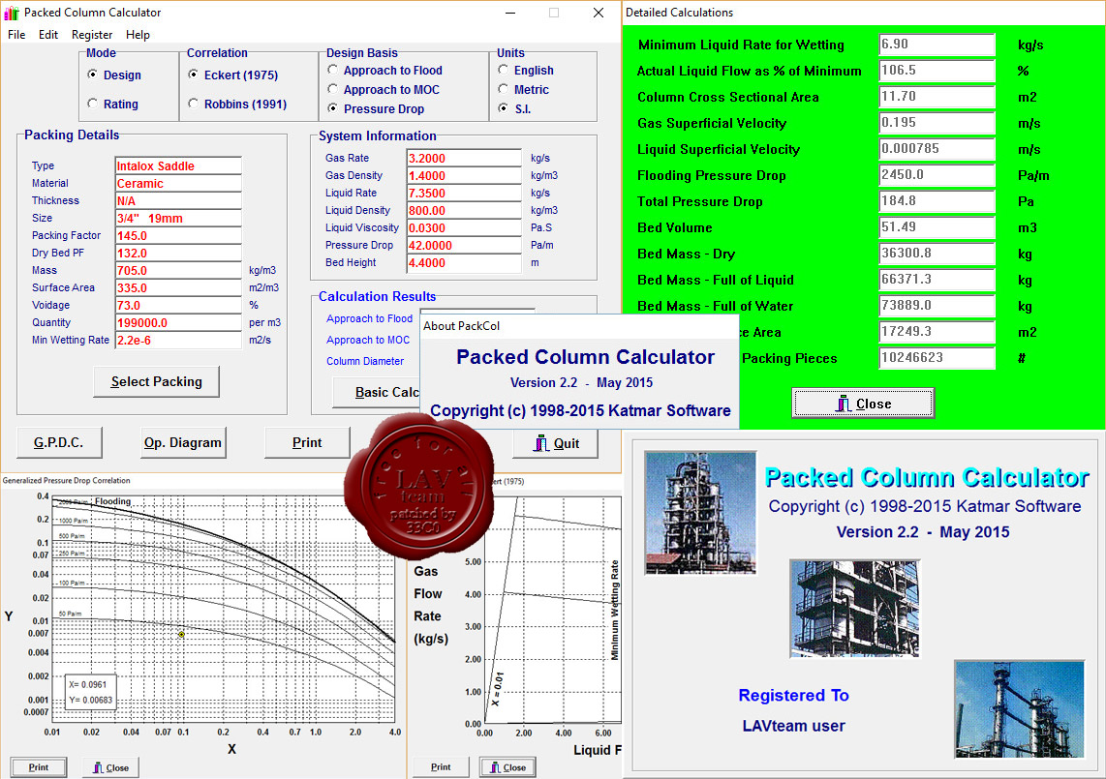Click the packing Type field Intalox Saddle
Viewport: 1106px width, 779px height.
click(178, 165)
